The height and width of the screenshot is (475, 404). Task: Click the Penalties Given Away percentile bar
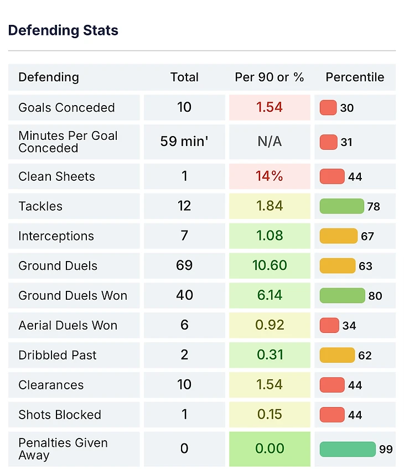tap(348, 449)
